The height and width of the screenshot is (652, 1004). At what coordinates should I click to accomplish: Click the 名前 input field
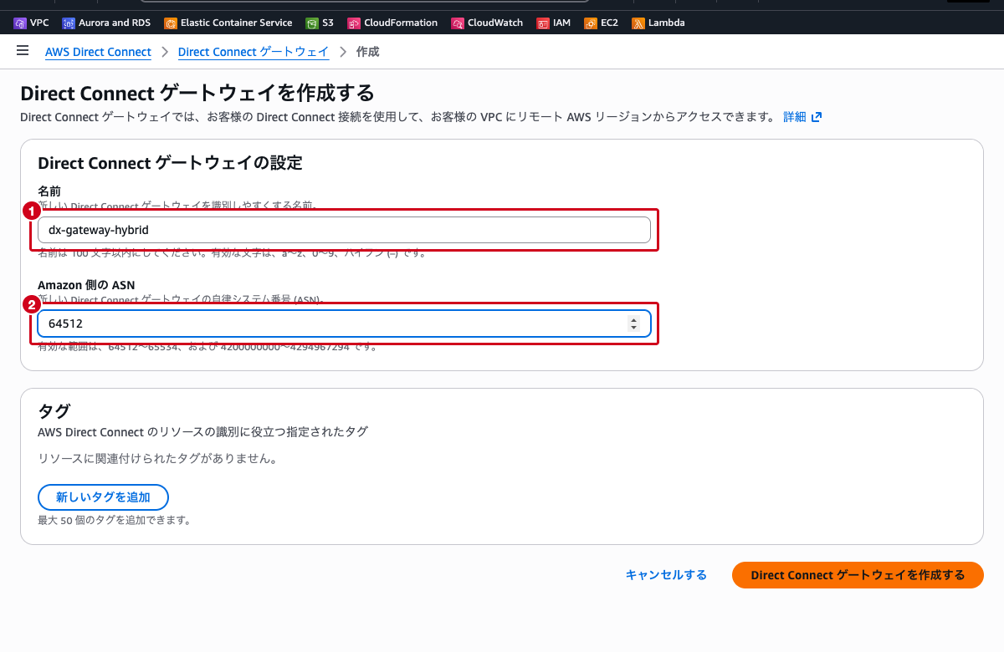click(x=344, y=230)
